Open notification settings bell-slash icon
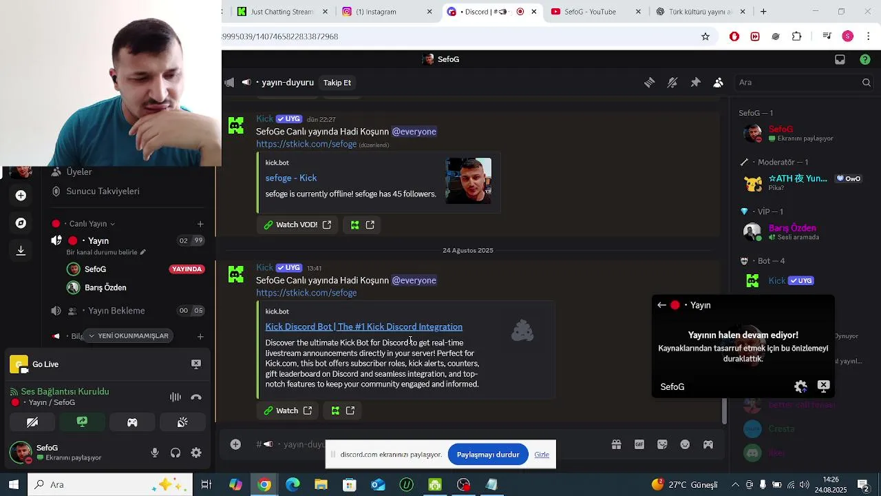Screen dimensions: 881x496 [x=672, y=83]
